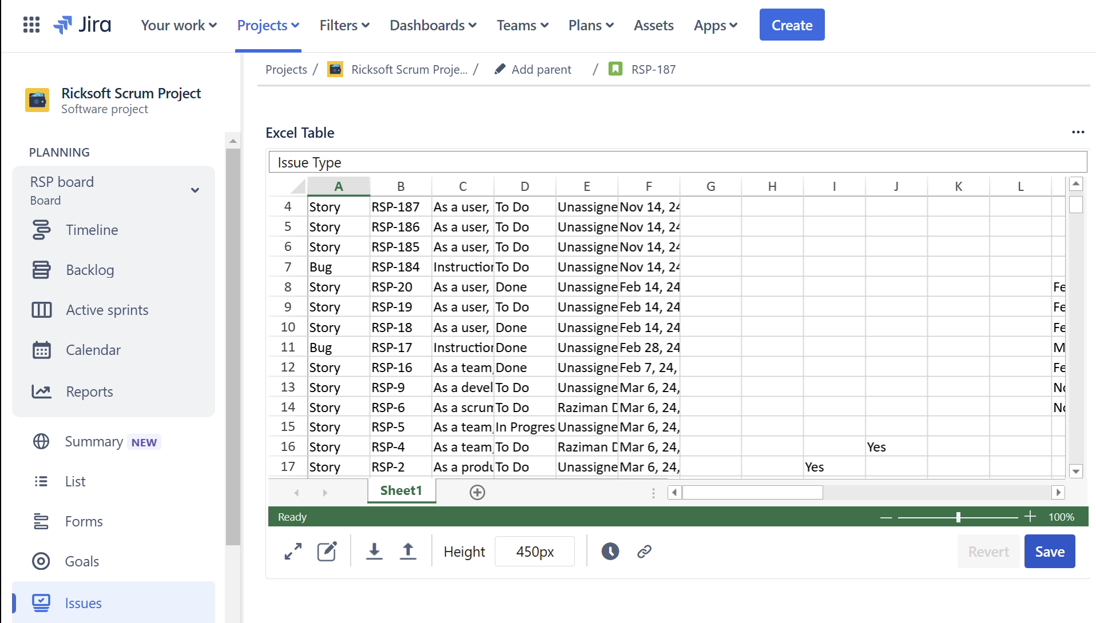
Task: Open the Your work dropdown
Action: coord(178,25)
